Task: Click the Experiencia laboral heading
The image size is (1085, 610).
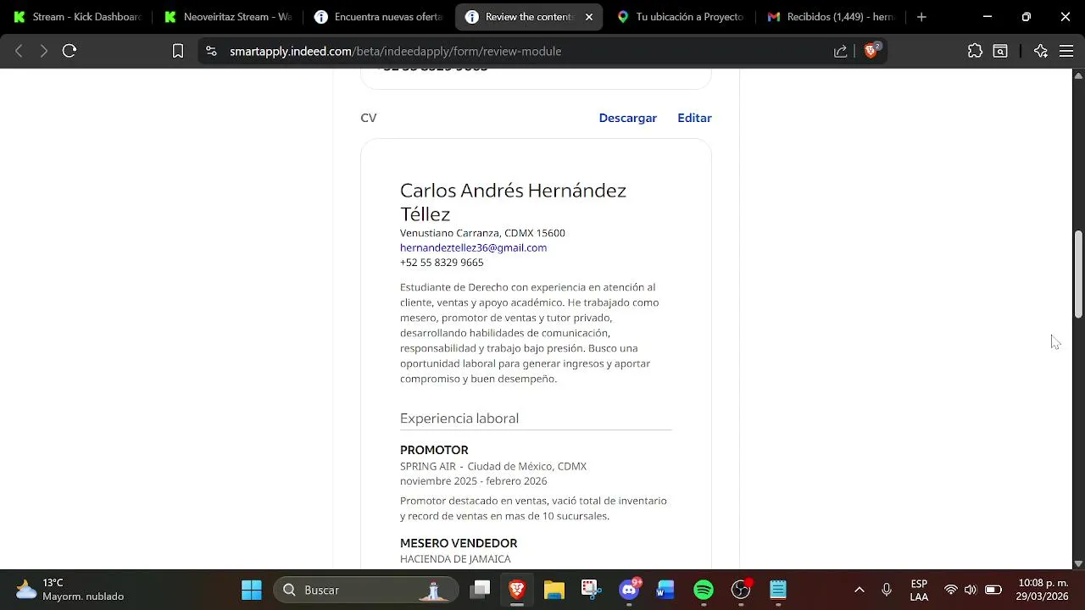Action: pyautogui.click(x=459, y=418)
